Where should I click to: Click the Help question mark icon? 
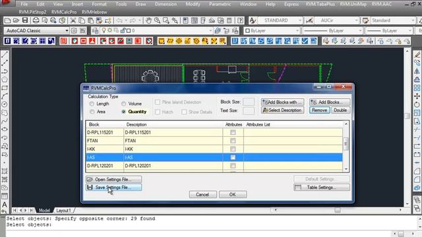(240, 20)
